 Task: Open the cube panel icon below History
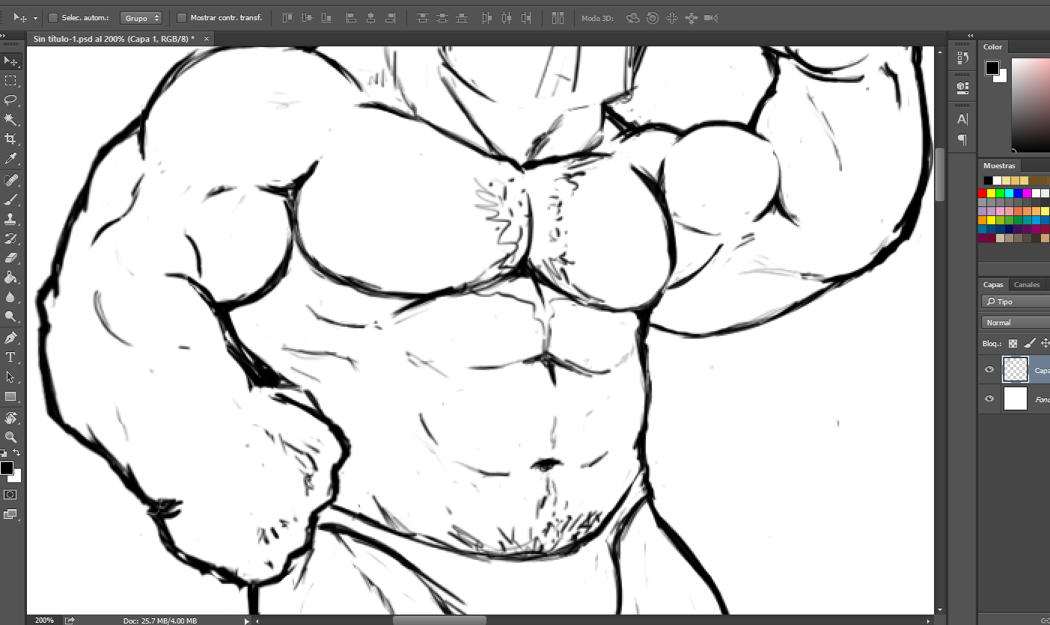coord(962,87)
